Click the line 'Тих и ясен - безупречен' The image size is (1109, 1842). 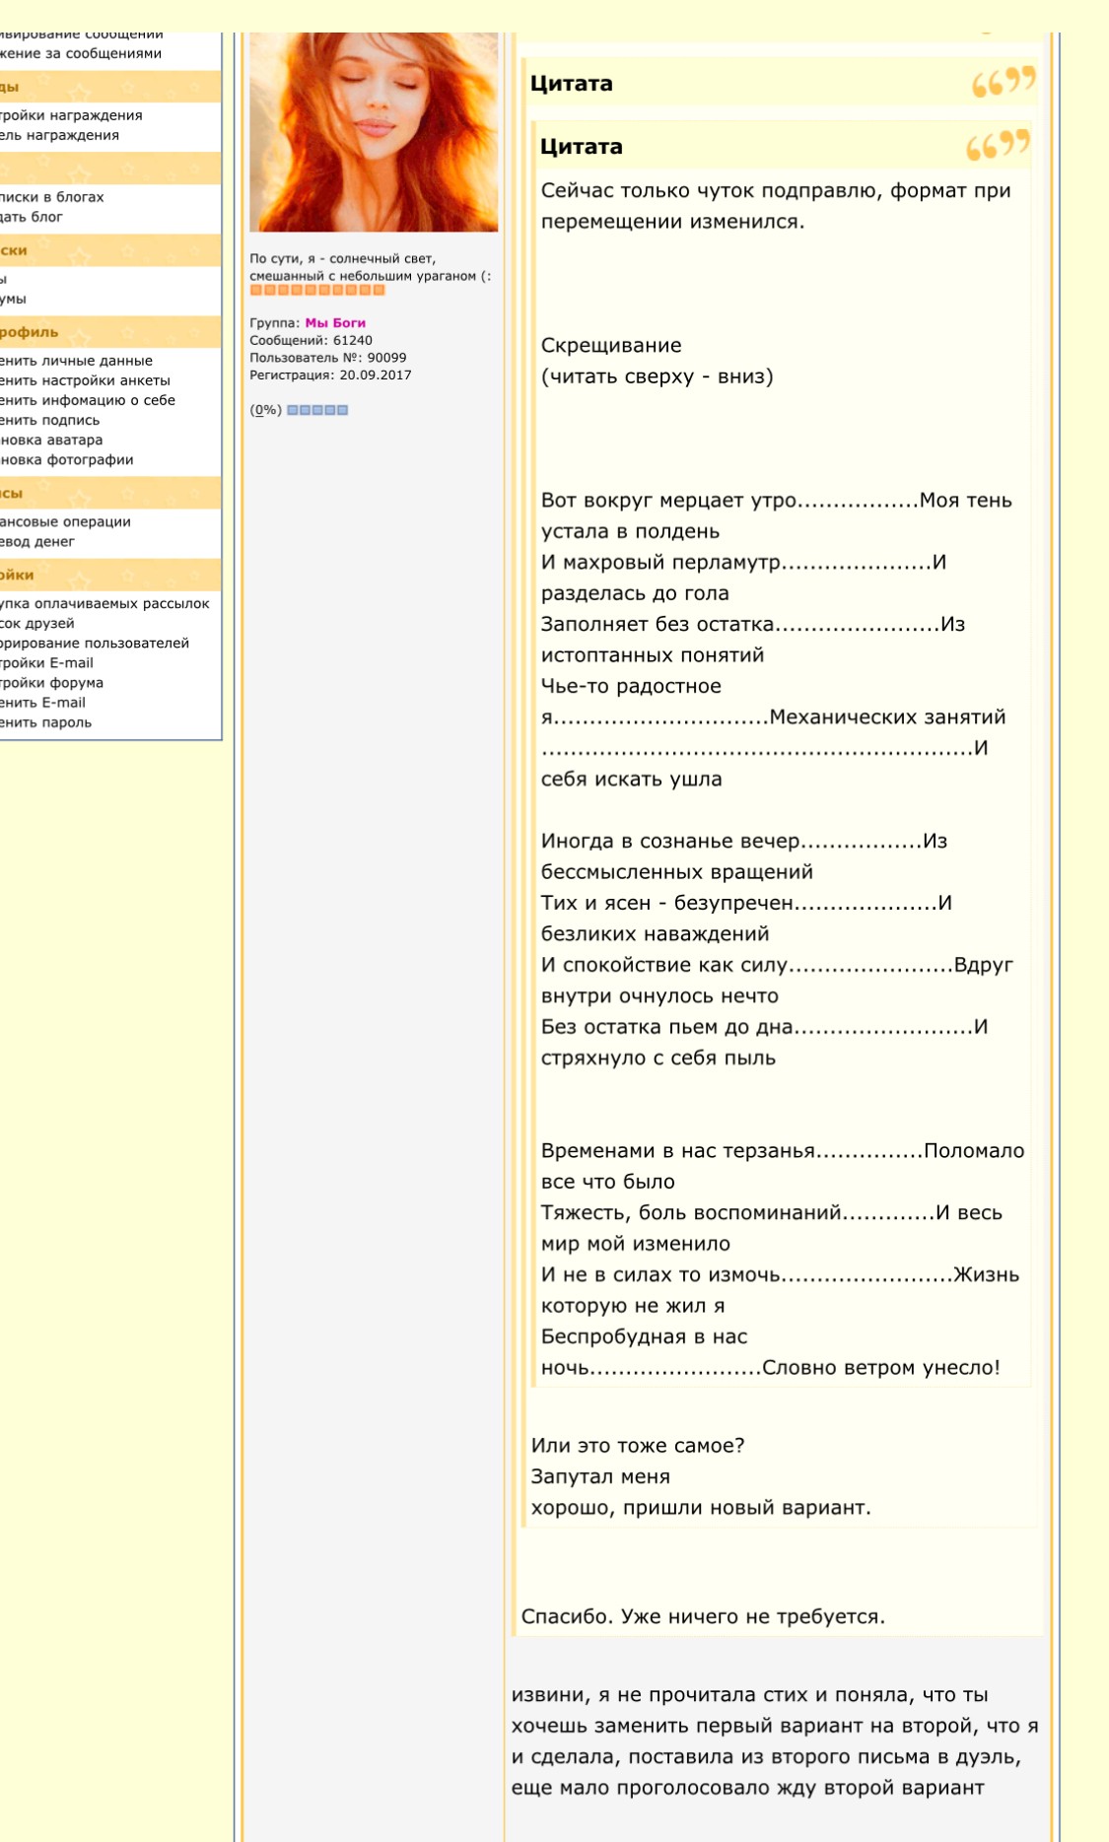coord(667,903)
